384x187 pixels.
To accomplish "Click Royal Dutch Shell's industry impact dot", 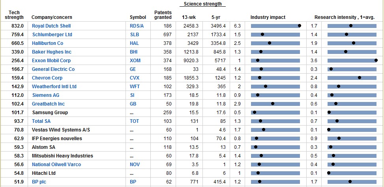I will tap(300, 26).
